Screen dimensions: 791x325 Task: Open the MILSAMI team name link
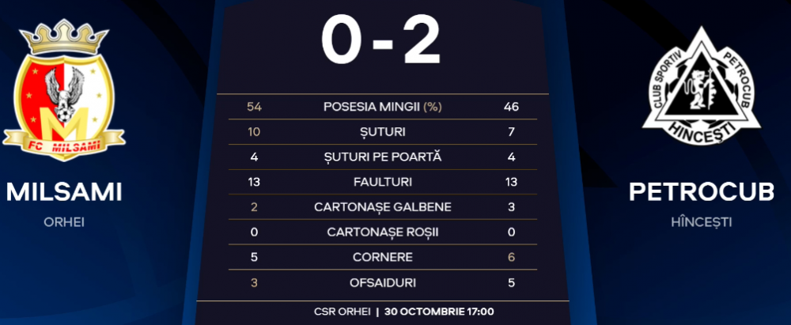coord(64,192)
